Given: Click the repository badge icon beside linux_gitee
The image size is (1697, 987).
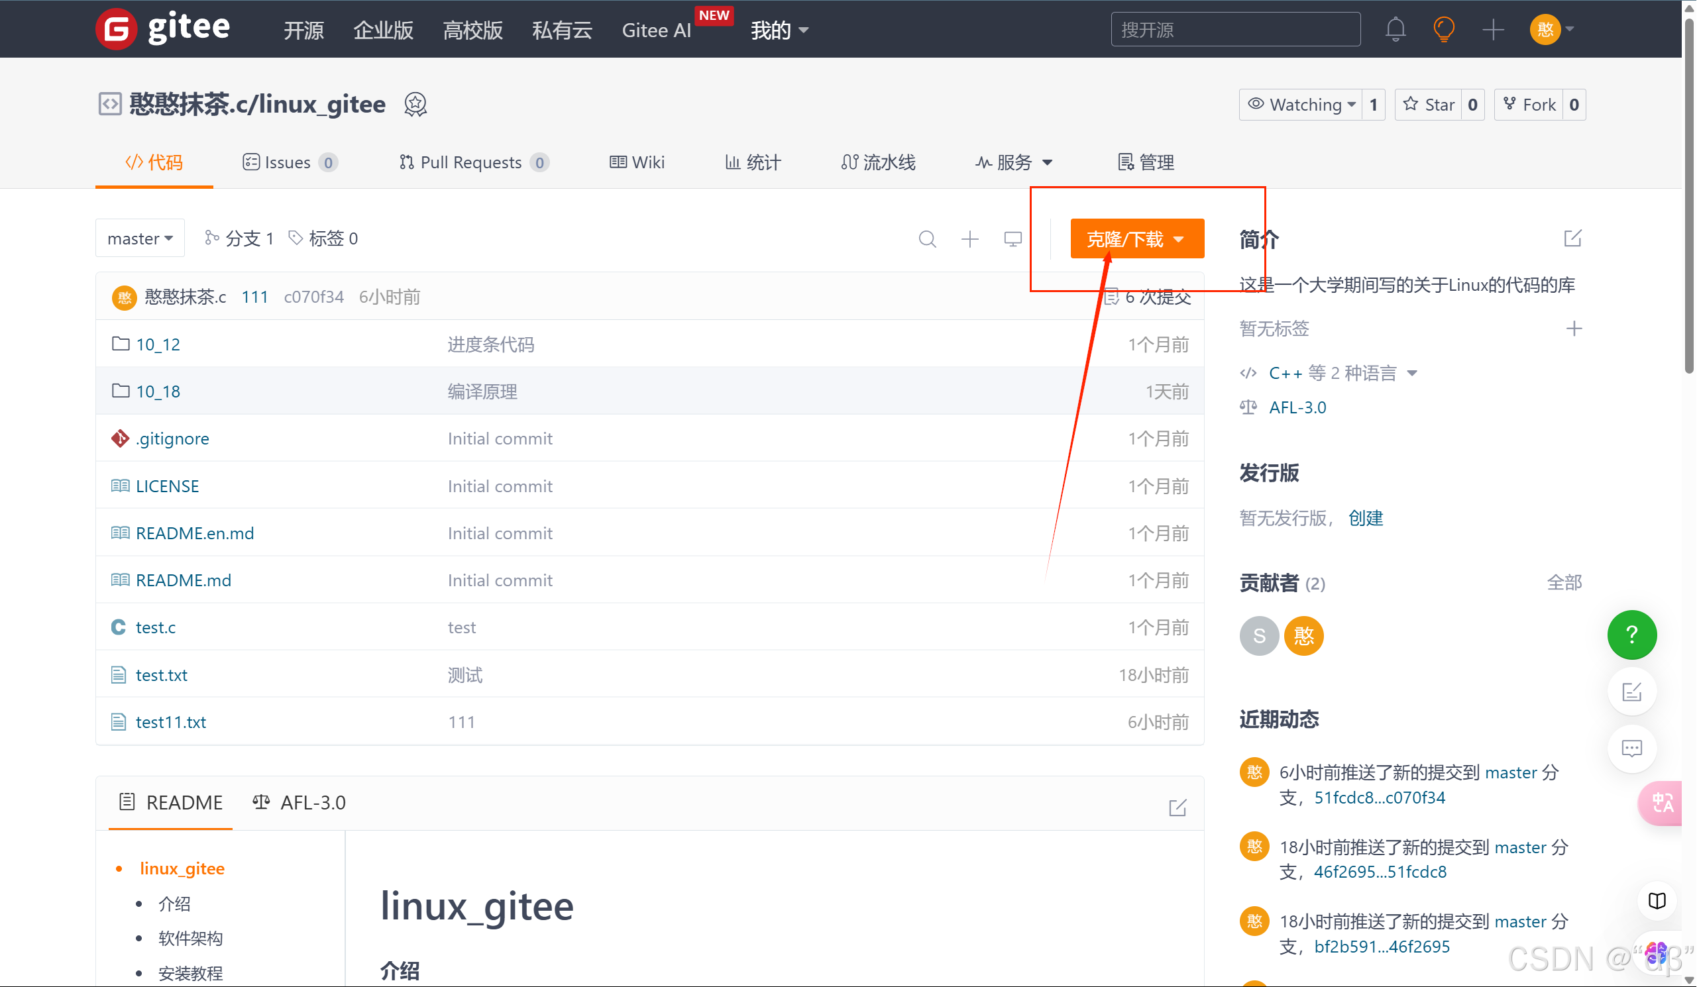Looking at the screenshot, I should 415,105.
